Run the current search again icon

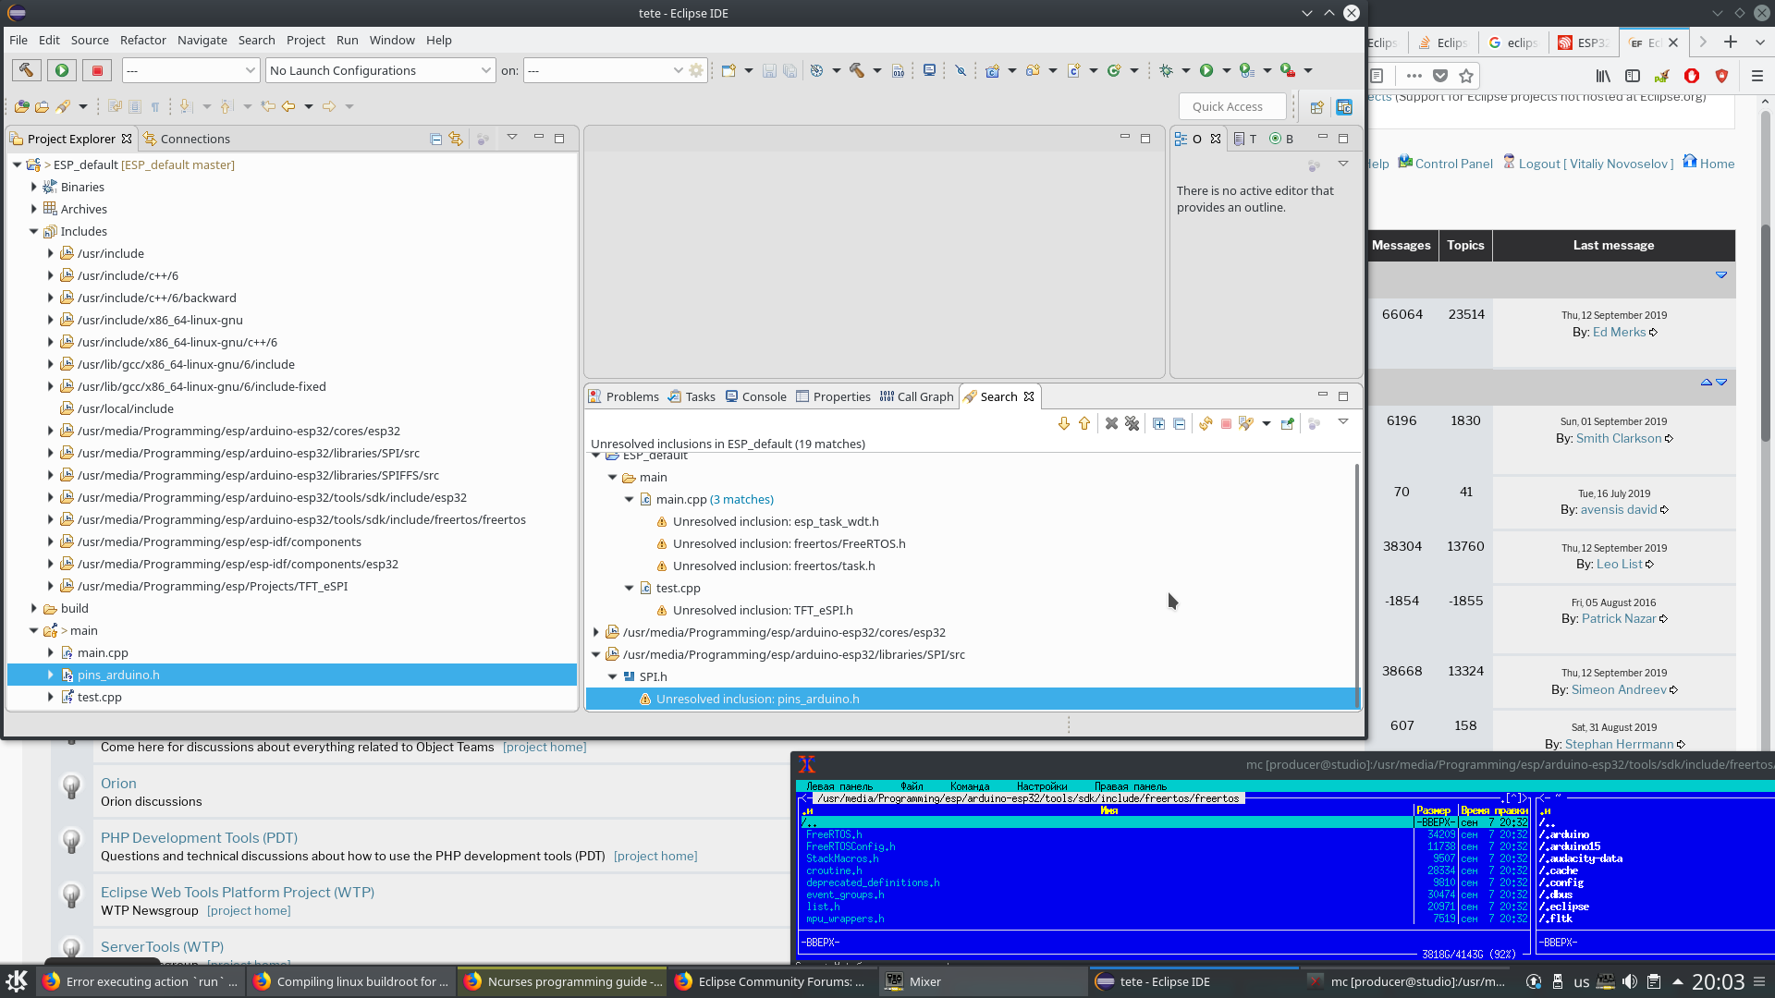click(1206, 423)
